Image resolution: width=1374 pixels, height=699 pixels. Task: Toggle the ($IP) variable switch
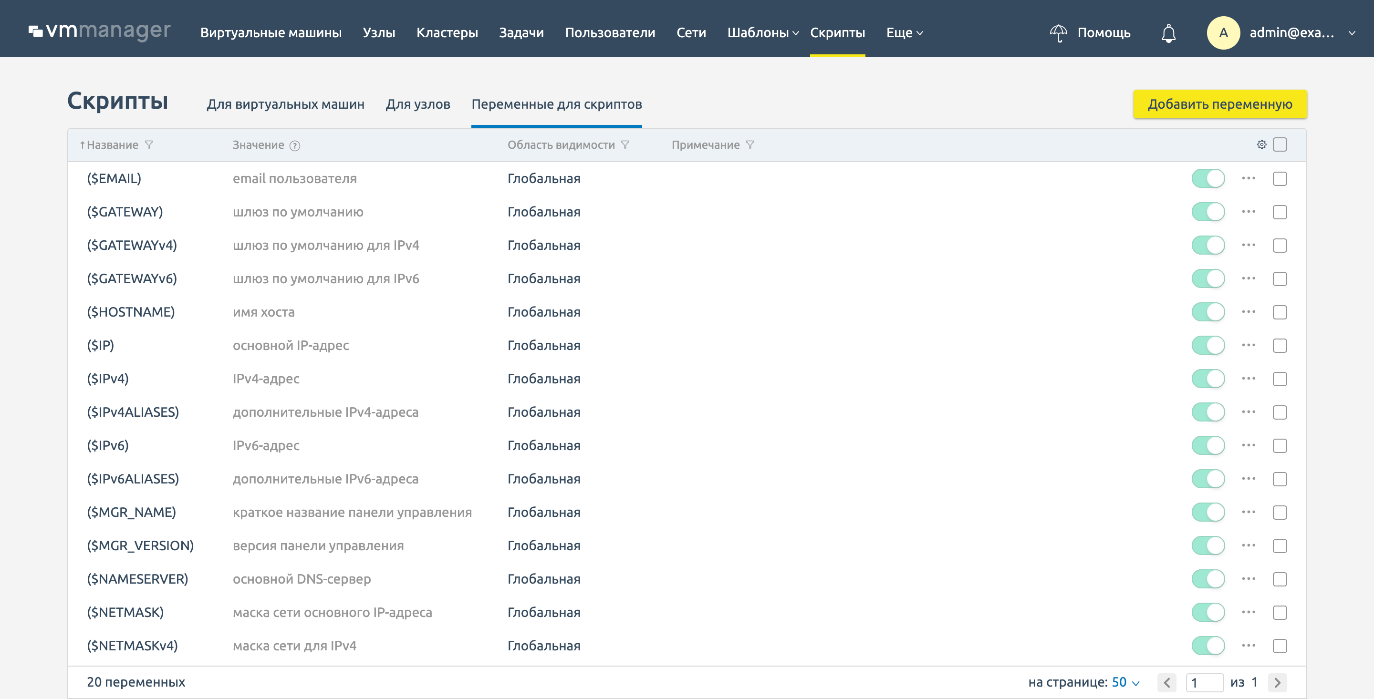coord(1208,346)
